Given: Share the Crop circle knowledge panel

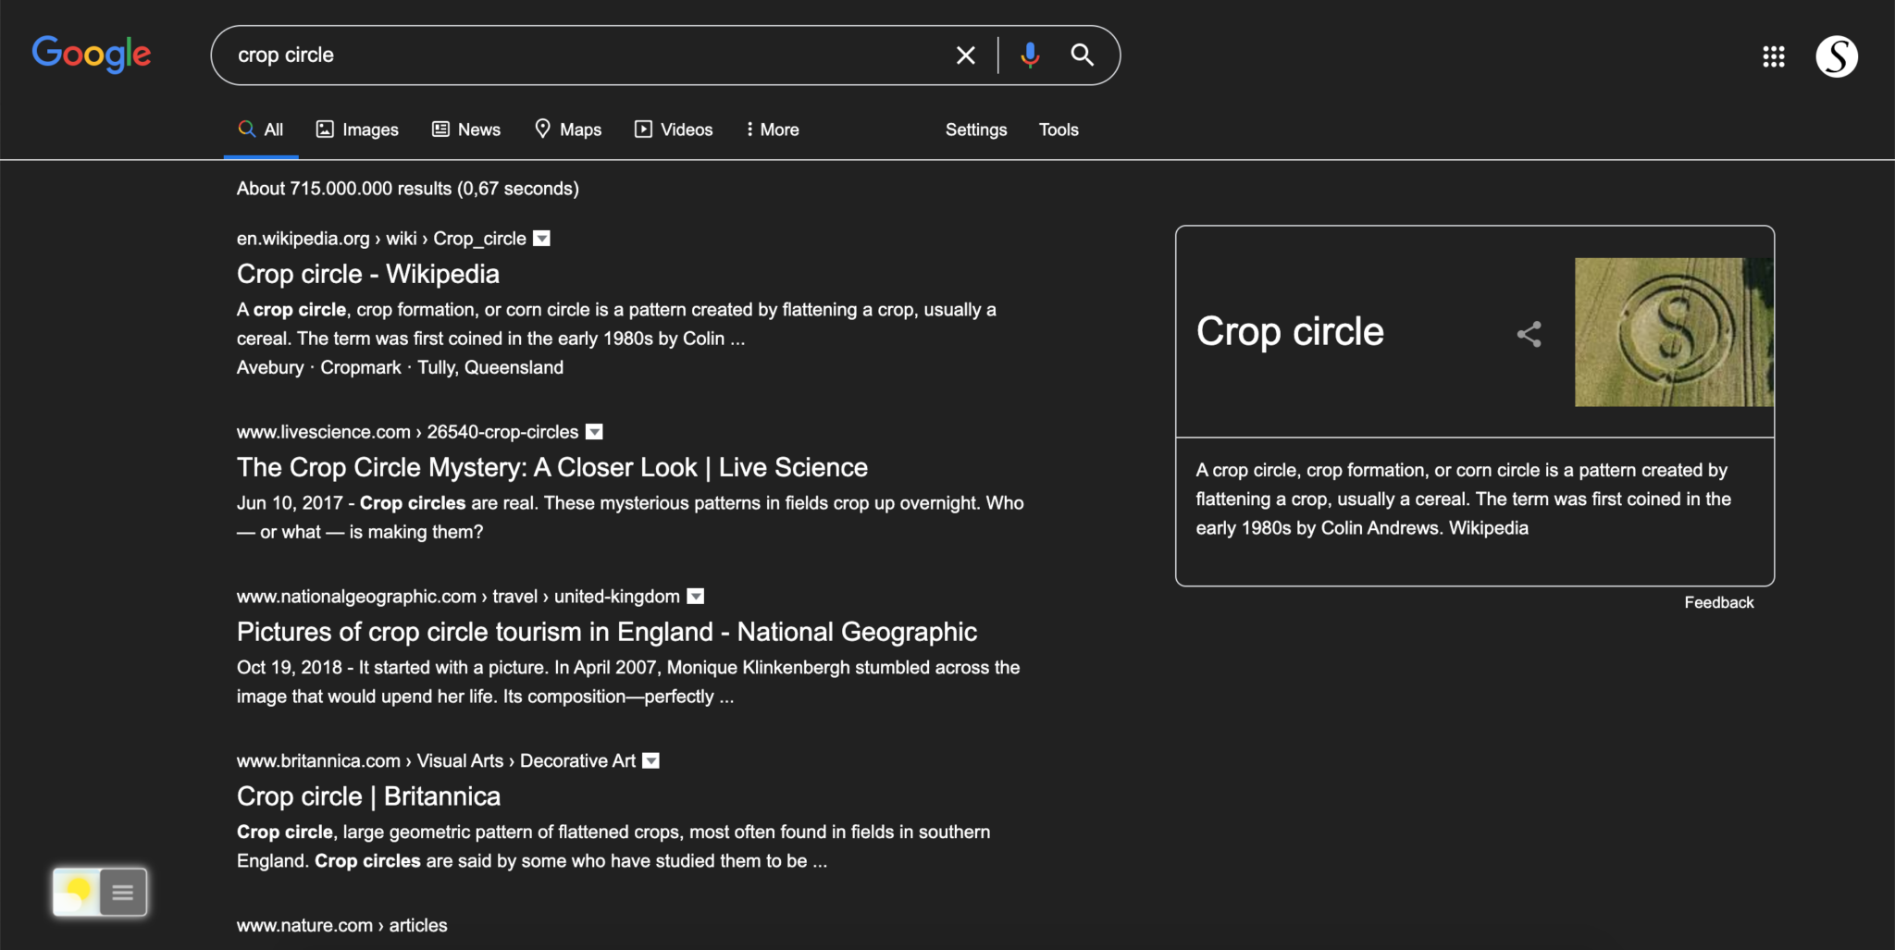Looking at the screenshot, I should click(1528, 334).
